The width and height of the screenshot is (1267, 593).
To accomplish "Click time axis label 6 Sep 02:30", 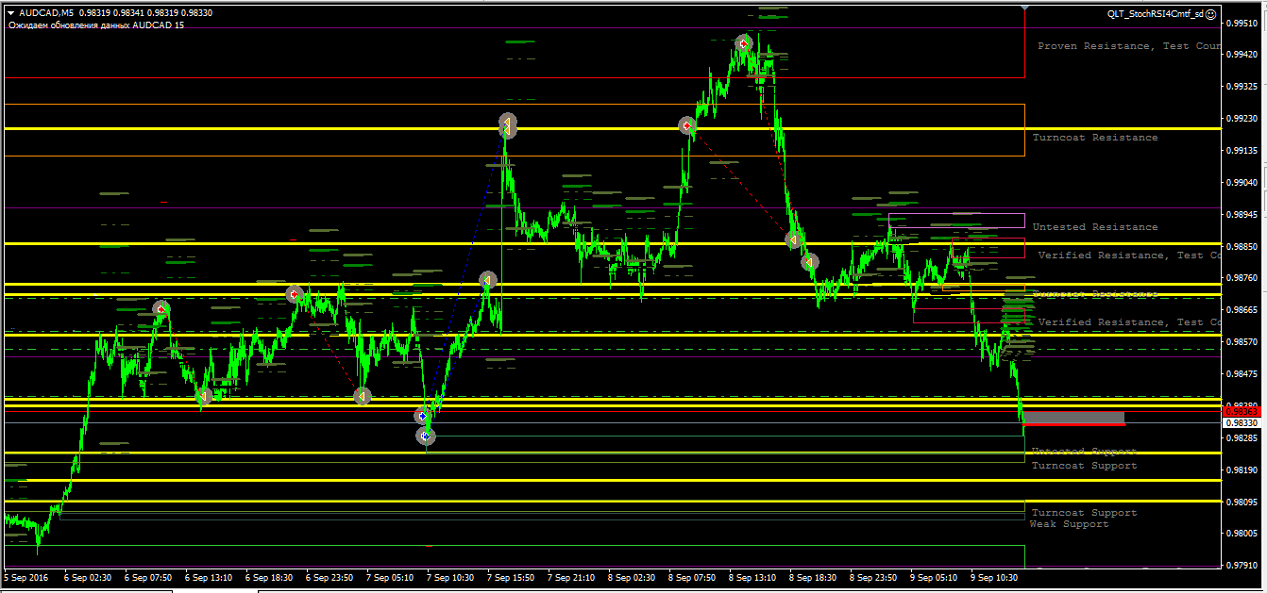I will point(87,577).
